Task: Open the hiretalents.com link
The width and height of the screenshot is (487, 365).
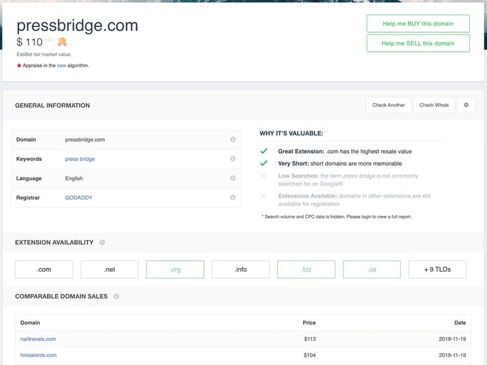Action: coord(38,355)
